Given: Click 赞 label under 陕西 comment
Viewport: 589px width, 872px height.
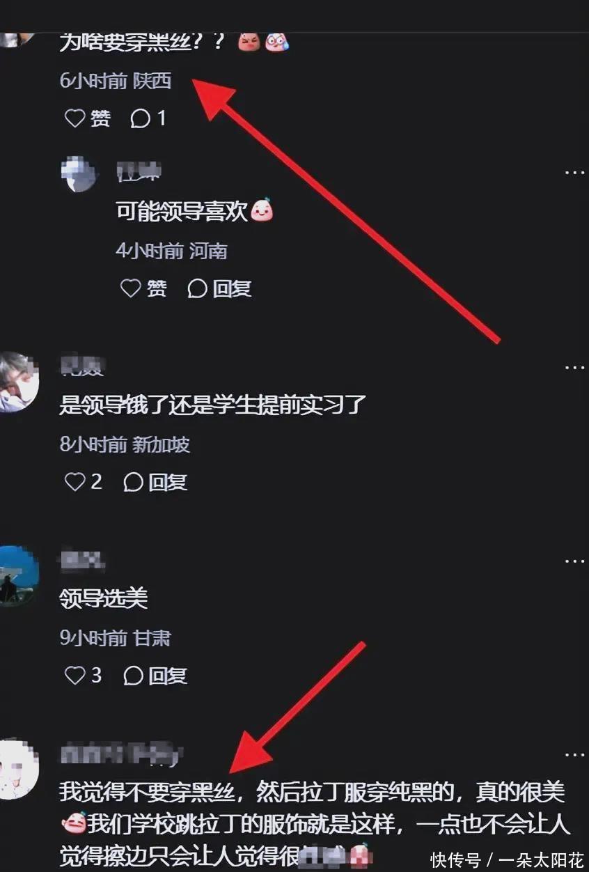Looking at the screenshot, I should (x=100, y=118).
